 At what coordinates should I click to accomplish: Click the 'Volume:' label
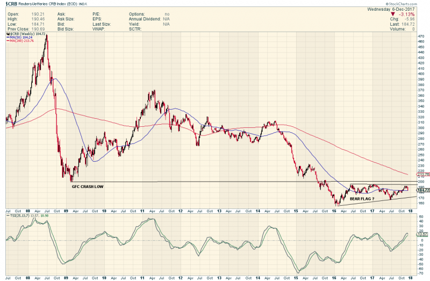(x=398, y=29)
